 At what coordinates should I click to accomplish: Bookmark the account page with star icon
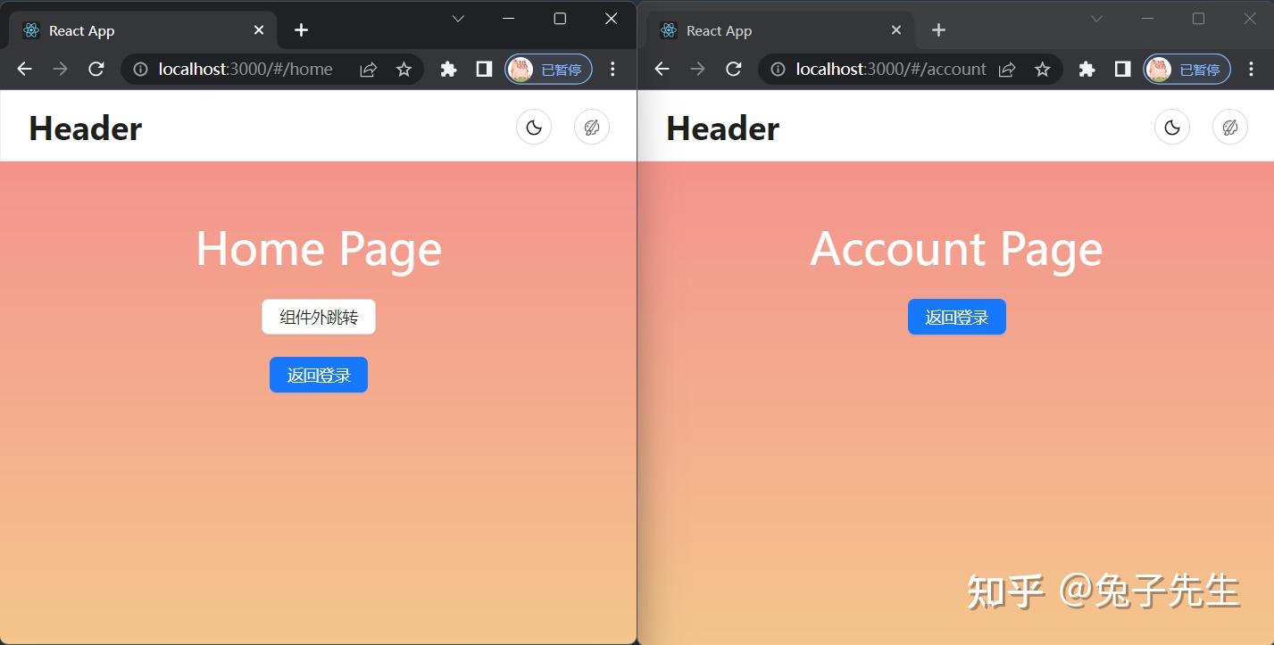pos(1042,69)
